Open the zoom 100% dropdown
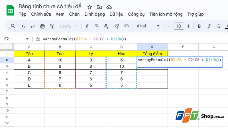The height and width of the screenshot is (128, 228). 68,26
